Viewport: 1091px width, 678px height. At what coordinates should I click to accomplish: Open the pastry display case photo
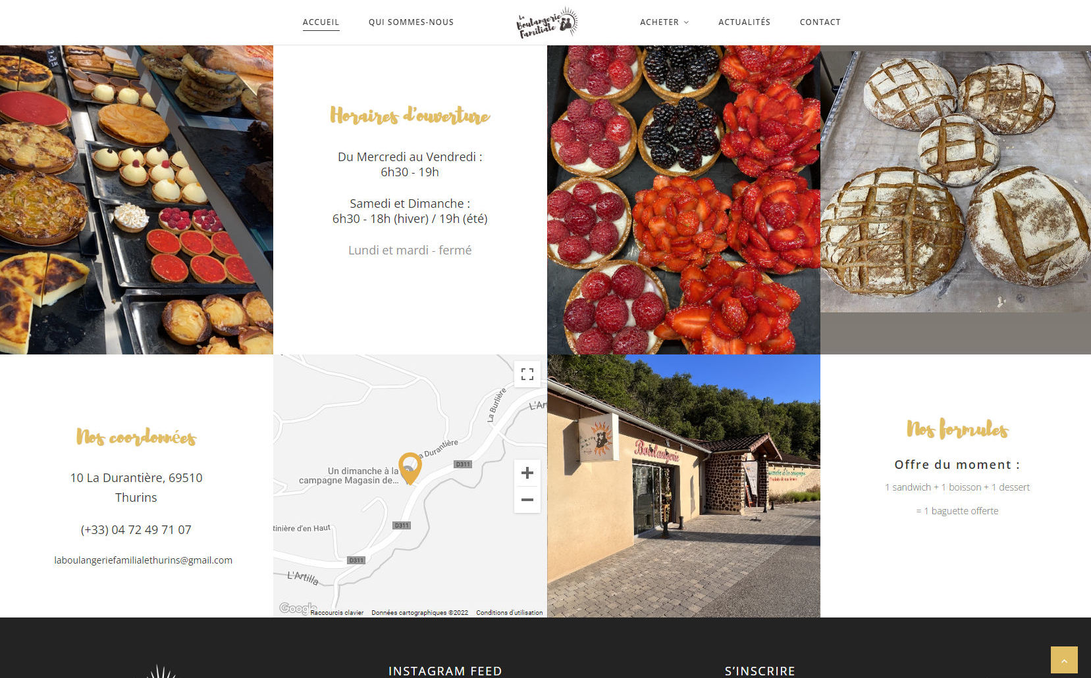click(136, 200)
